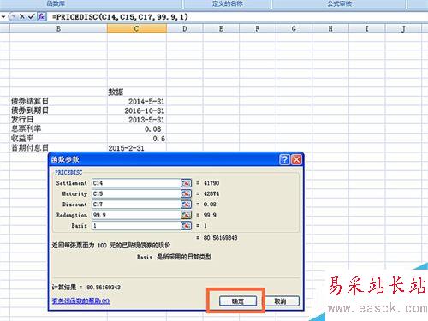This screenshot has height=321, width=428.
Task: Click the help question mark in dialog title
Action: click(x=284, y=159)
